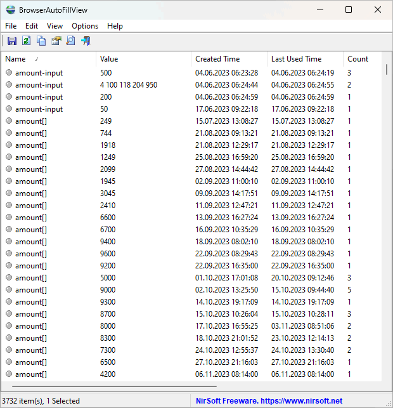
Task: Click the vertical scrollbar thumb
Action: [x=387, y=69]
